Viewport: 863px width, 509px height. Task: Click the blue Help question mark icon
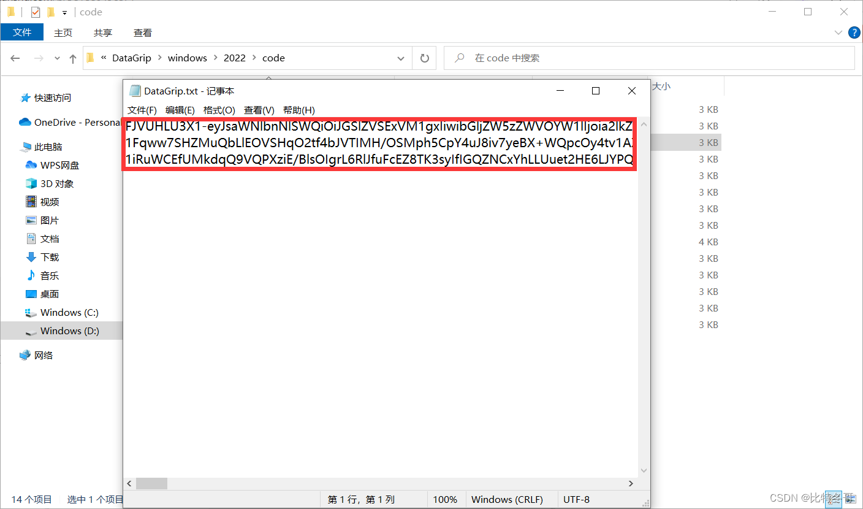pyautogui.click(x=854, y=33)
